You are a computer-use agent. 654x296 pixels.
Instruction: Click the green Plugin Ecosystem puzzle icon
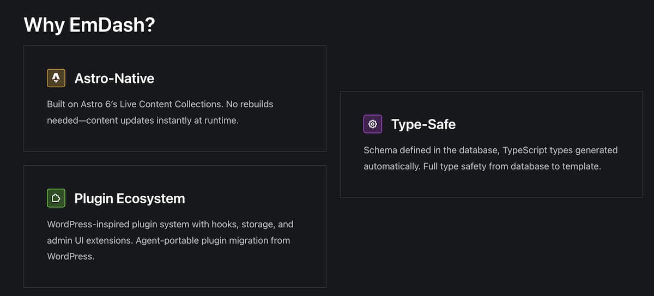pyautogui.click(x=56, y=198)
